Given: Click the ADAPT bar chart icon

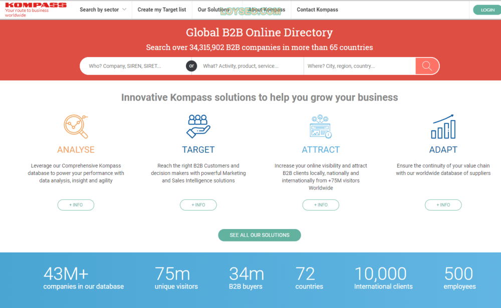Looking at the screenshot, I should click(x=443, y=126).
